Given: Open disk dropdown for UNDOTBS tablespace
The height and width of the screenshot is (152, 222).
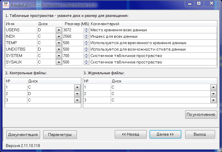Looking at the screenshot, I should [59, 49].
